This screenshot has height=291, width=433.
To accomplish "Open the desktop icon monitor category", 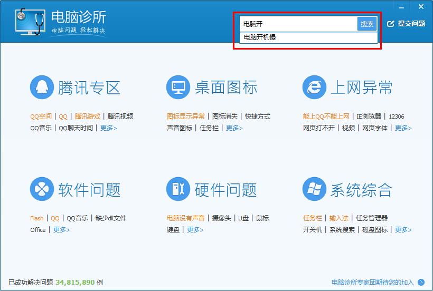I will tap(178, 87).
